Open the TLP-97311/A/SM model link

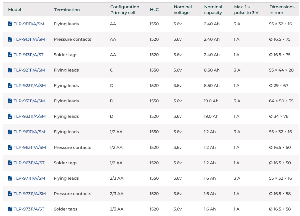point(30,194)
